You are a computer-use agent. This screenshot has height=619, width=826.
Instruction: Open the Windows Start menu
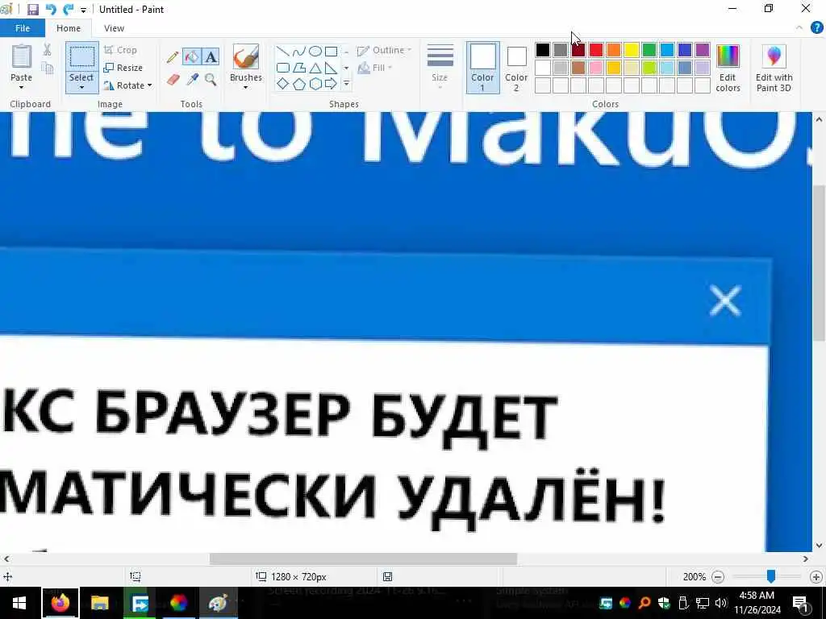click(19, 603)
